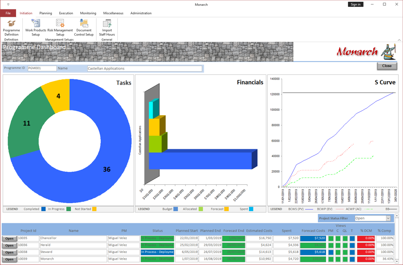Click the green In Progress segment 11
403x265 pixels.
[26, 123]
